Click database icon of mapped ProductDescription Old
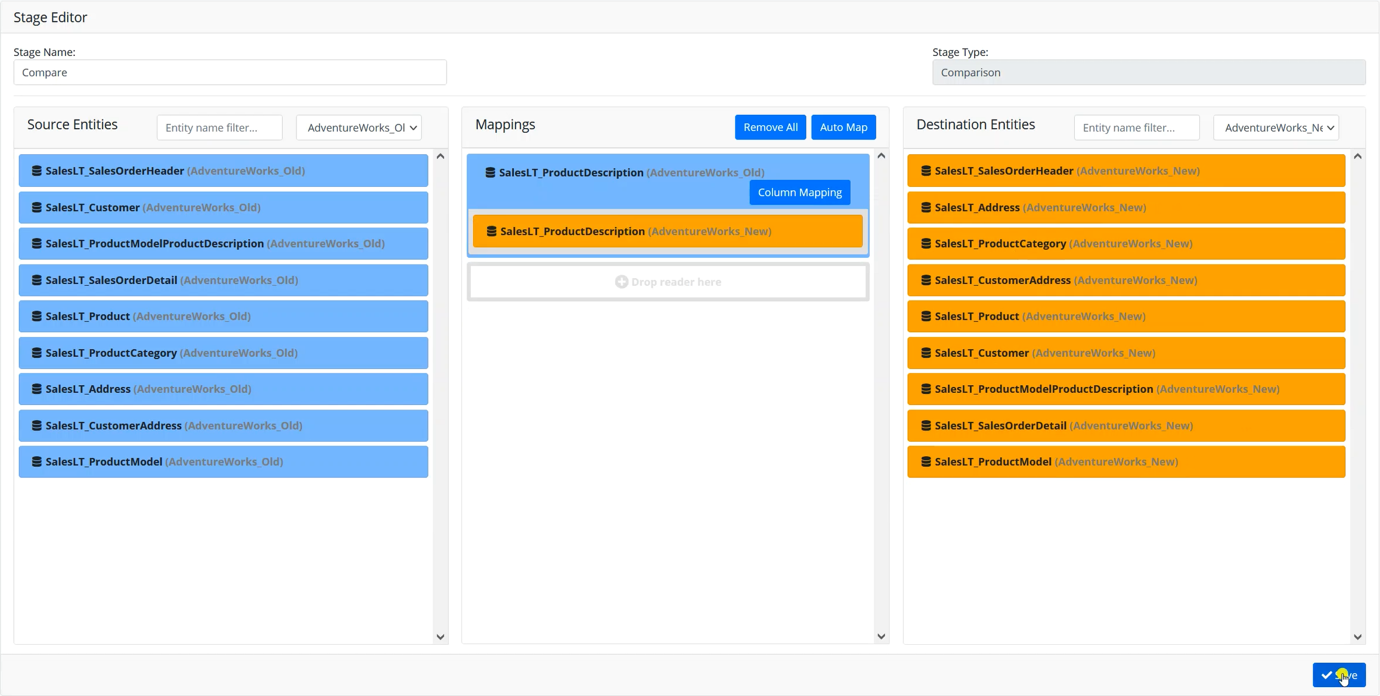 [x=490, y=172]
